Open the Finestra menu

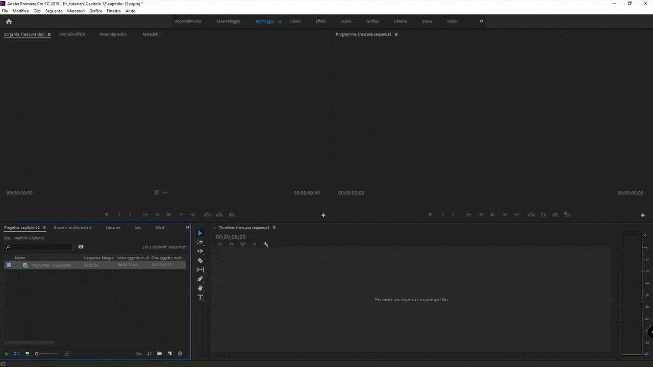pyautogui.click(x=113, y=11)
